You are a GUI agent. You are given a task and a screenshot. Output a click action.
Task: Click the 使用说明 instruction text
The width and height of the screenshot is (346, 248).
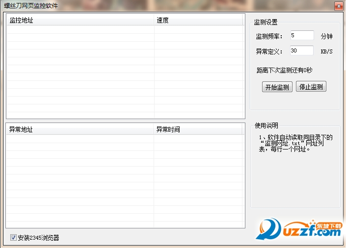pyautogui.click(x=295, y=143)
